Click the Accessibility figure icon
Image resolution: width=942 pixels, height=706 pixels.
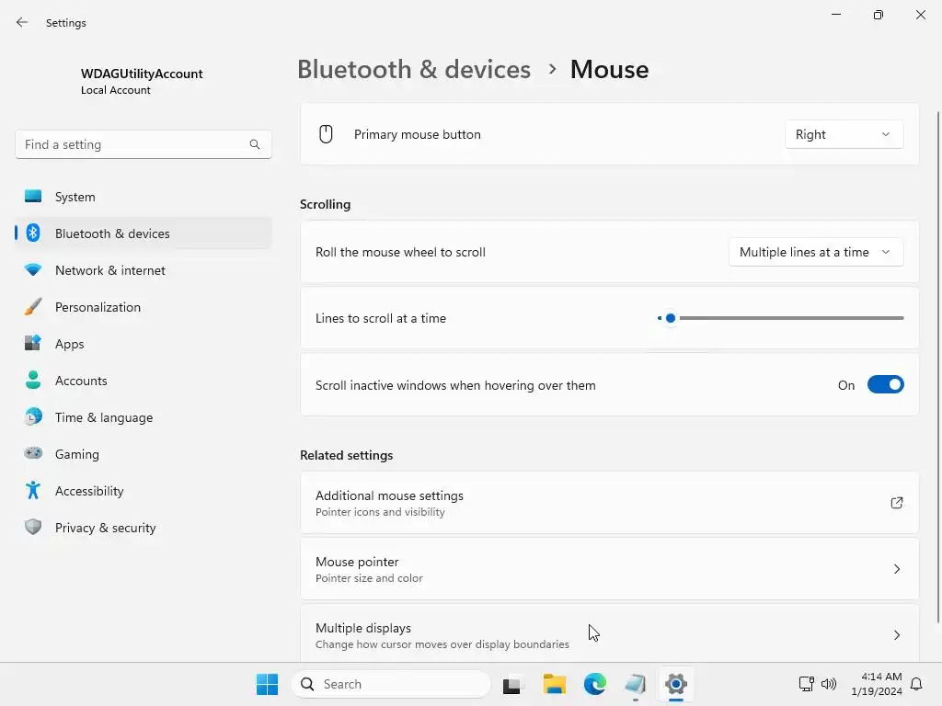pos(33,491)
